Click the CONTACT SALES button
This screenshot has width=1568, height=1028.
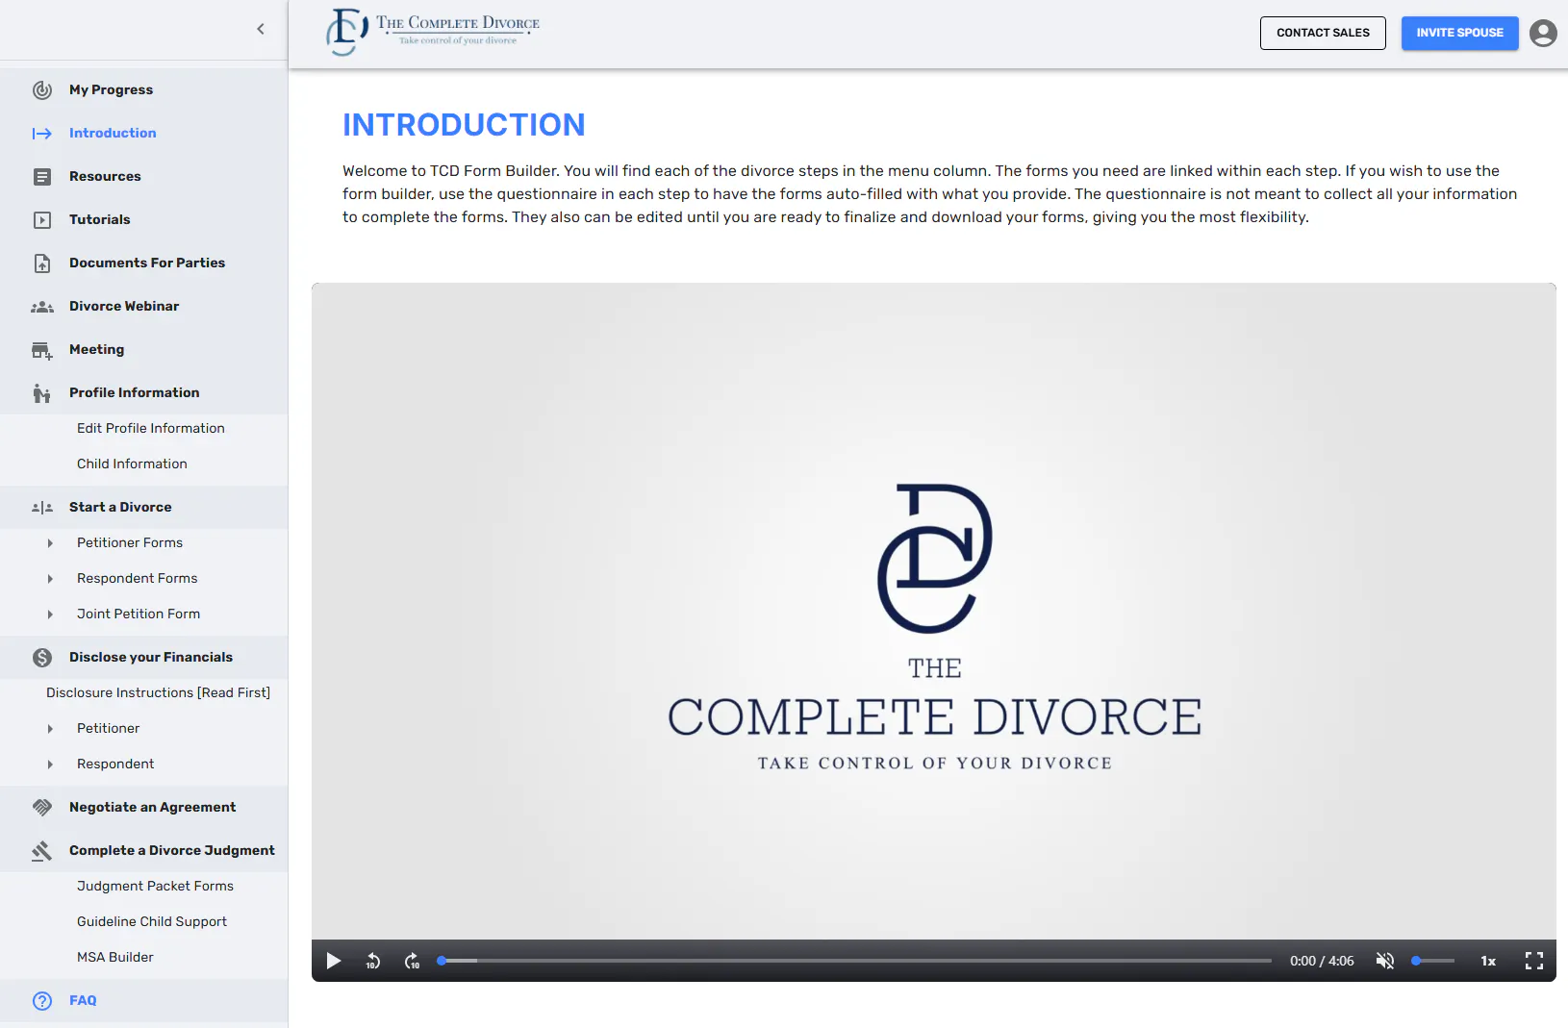(x=1323, y=33)
